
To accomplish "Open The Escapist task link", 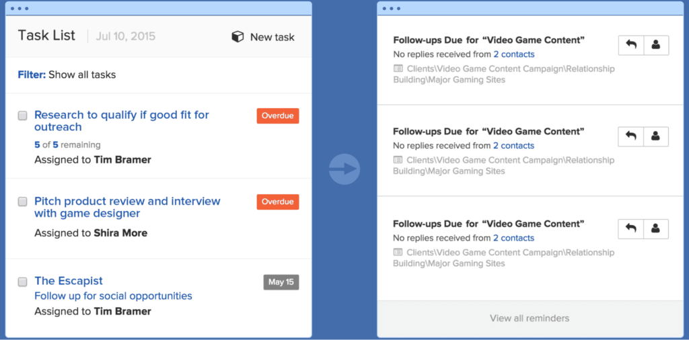I will (69, 281).
